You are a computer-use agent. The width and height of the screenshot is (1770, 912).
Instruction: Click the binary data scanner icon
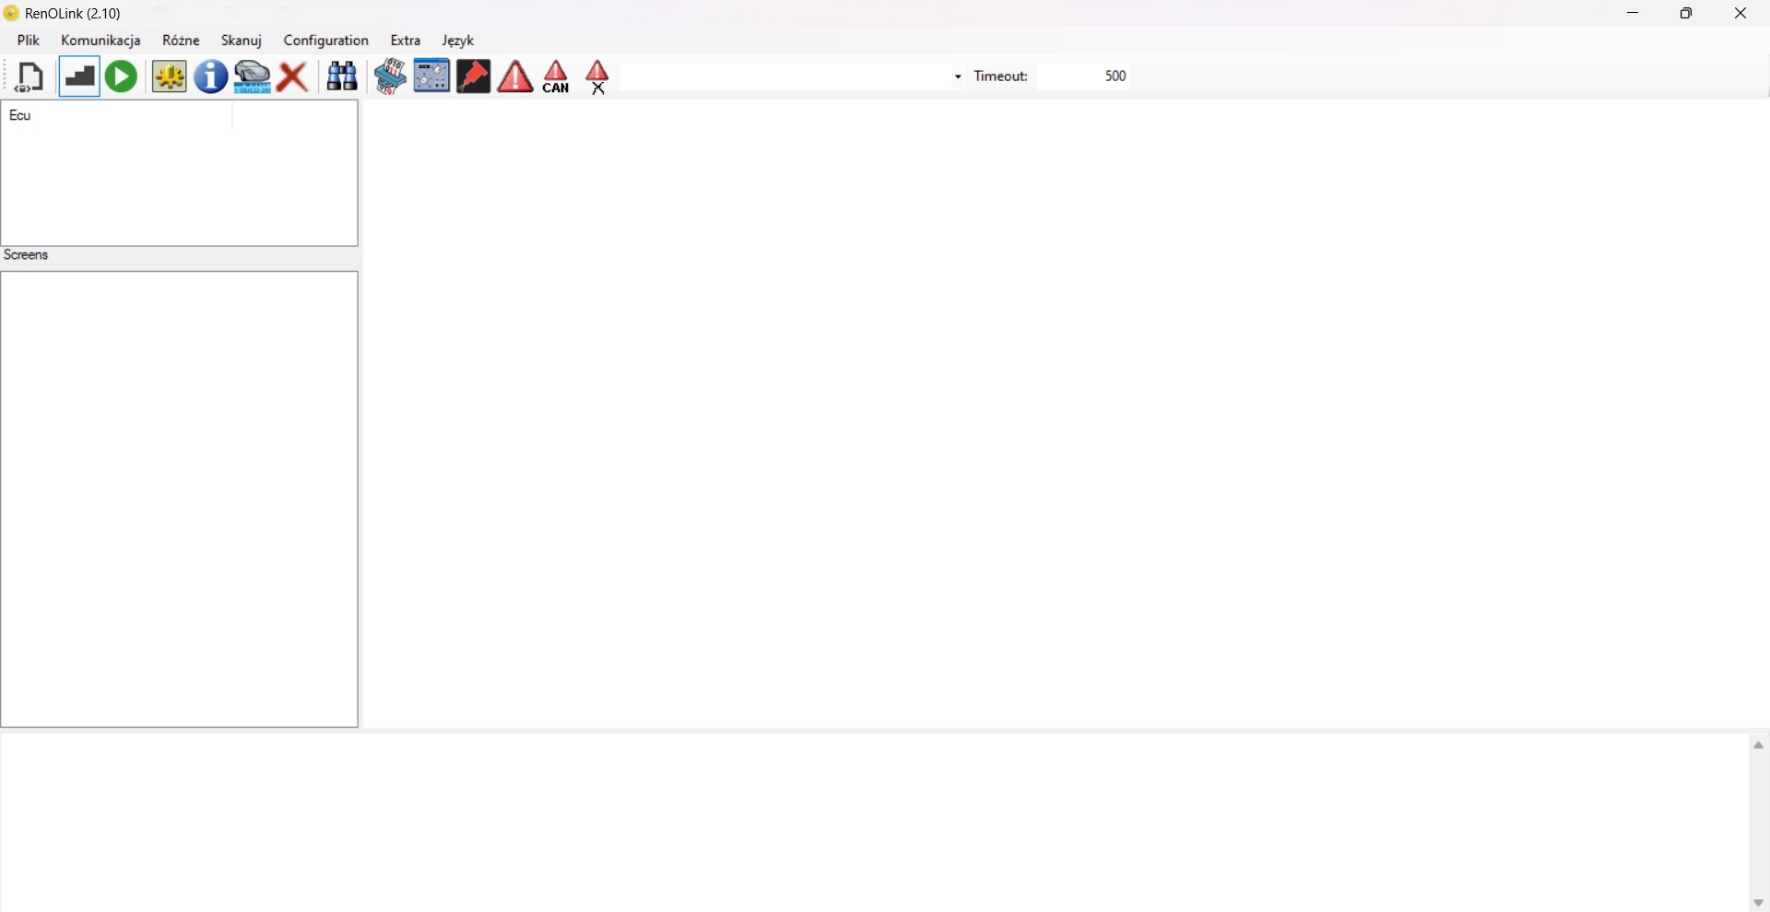click(391, 77)
